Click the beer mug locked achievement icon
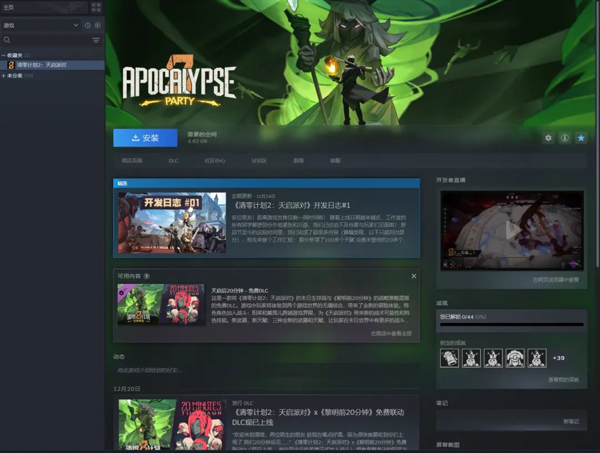 [x=449, y=358]
